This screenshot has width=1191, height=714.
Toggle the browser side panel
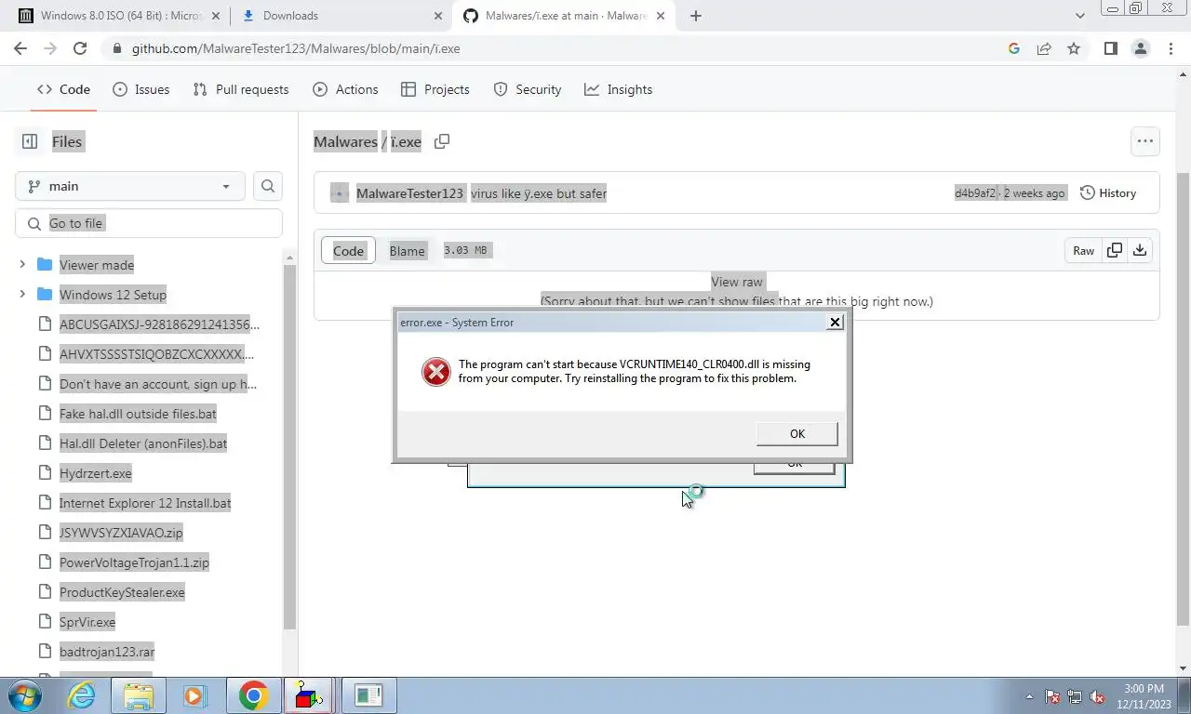(1110, 48)
